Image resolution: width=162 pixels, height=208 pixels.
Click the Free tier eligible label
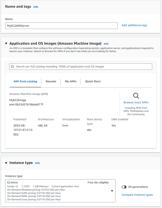click(98, 183)
